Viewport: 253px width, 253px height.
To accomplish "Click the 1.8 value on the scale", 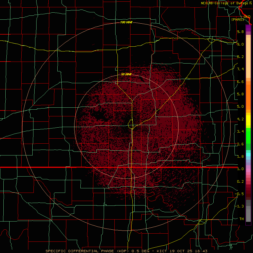I will pos(240,157).
